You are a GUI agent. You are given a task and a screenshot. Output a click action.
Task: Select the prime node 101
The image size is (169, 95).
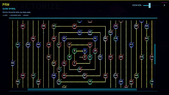click(x=54, y=26)
